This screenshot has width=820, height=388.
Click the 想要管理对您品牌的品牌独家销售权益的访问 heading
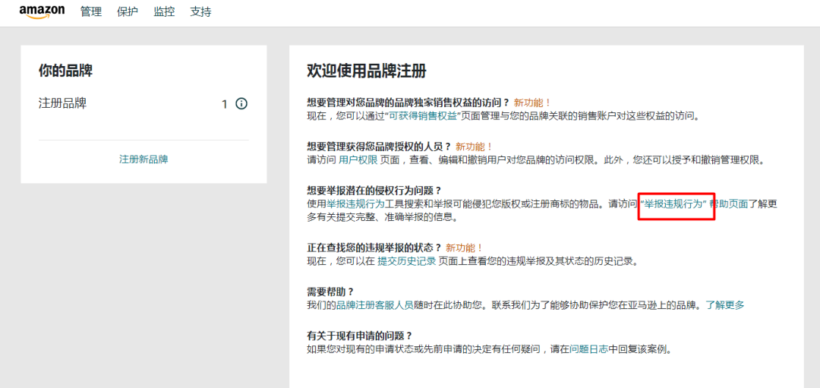pyautogui.click(x=408, y=103)
